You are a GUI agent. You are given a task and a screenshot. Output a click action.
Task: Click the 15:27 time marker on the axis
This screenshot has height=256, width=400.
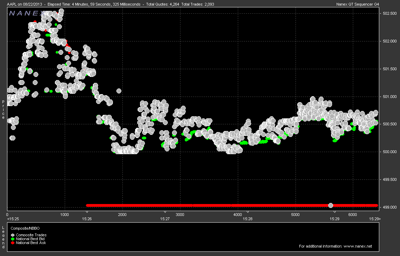(165, 218)
